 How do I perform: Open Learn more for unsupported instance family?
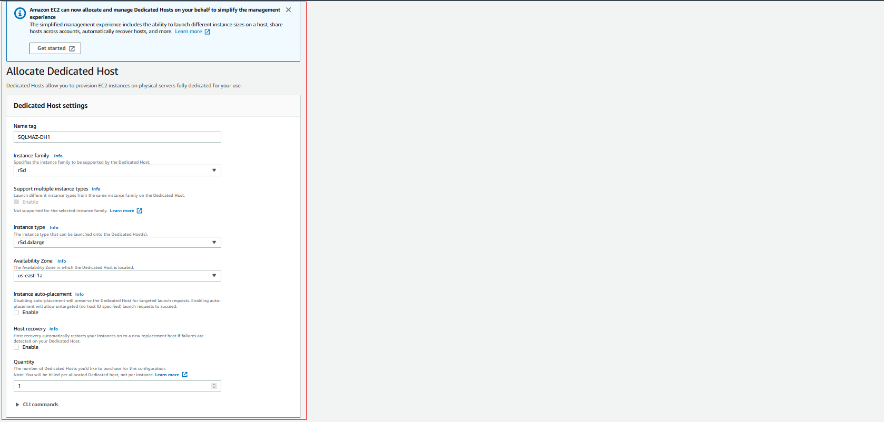click(x=122, y=210)
